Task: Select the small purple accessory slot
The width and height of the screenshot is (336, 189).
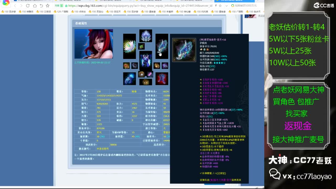Action: [x=165, y=65]
